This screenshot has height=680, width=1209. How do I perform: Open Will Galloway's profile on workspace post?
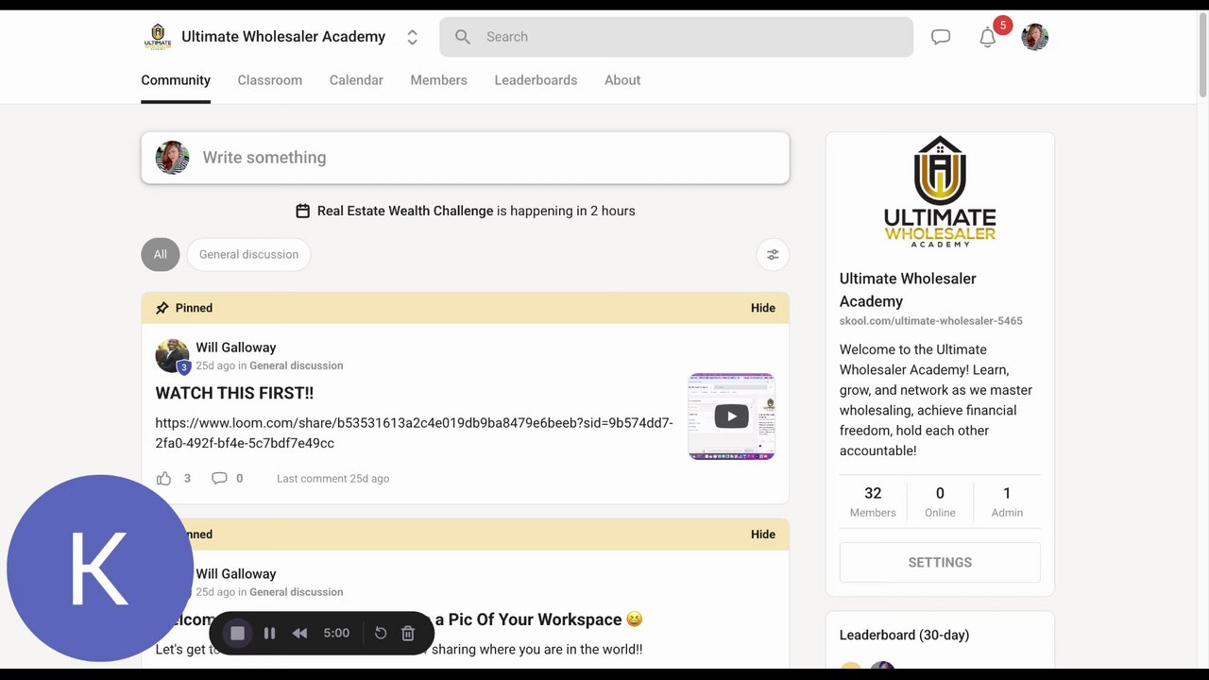tap(236, 574)
